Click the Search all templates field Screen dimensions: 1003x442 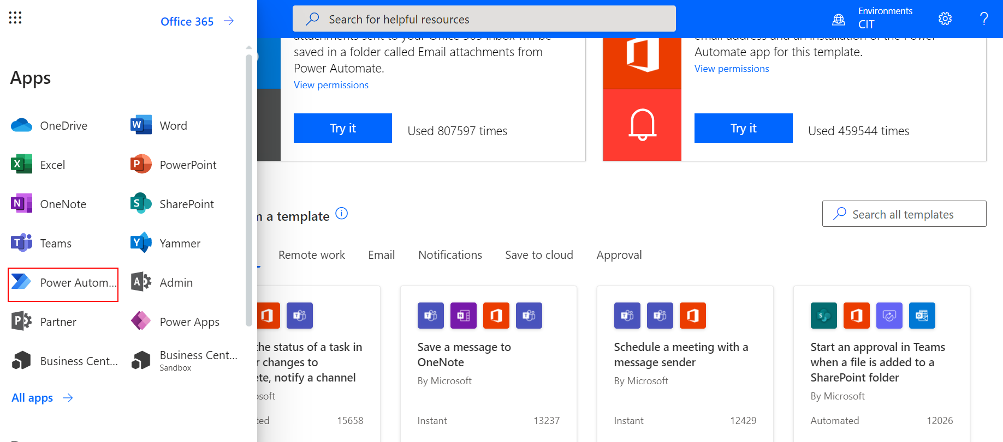pyautogui.click(x=904, y=214)
